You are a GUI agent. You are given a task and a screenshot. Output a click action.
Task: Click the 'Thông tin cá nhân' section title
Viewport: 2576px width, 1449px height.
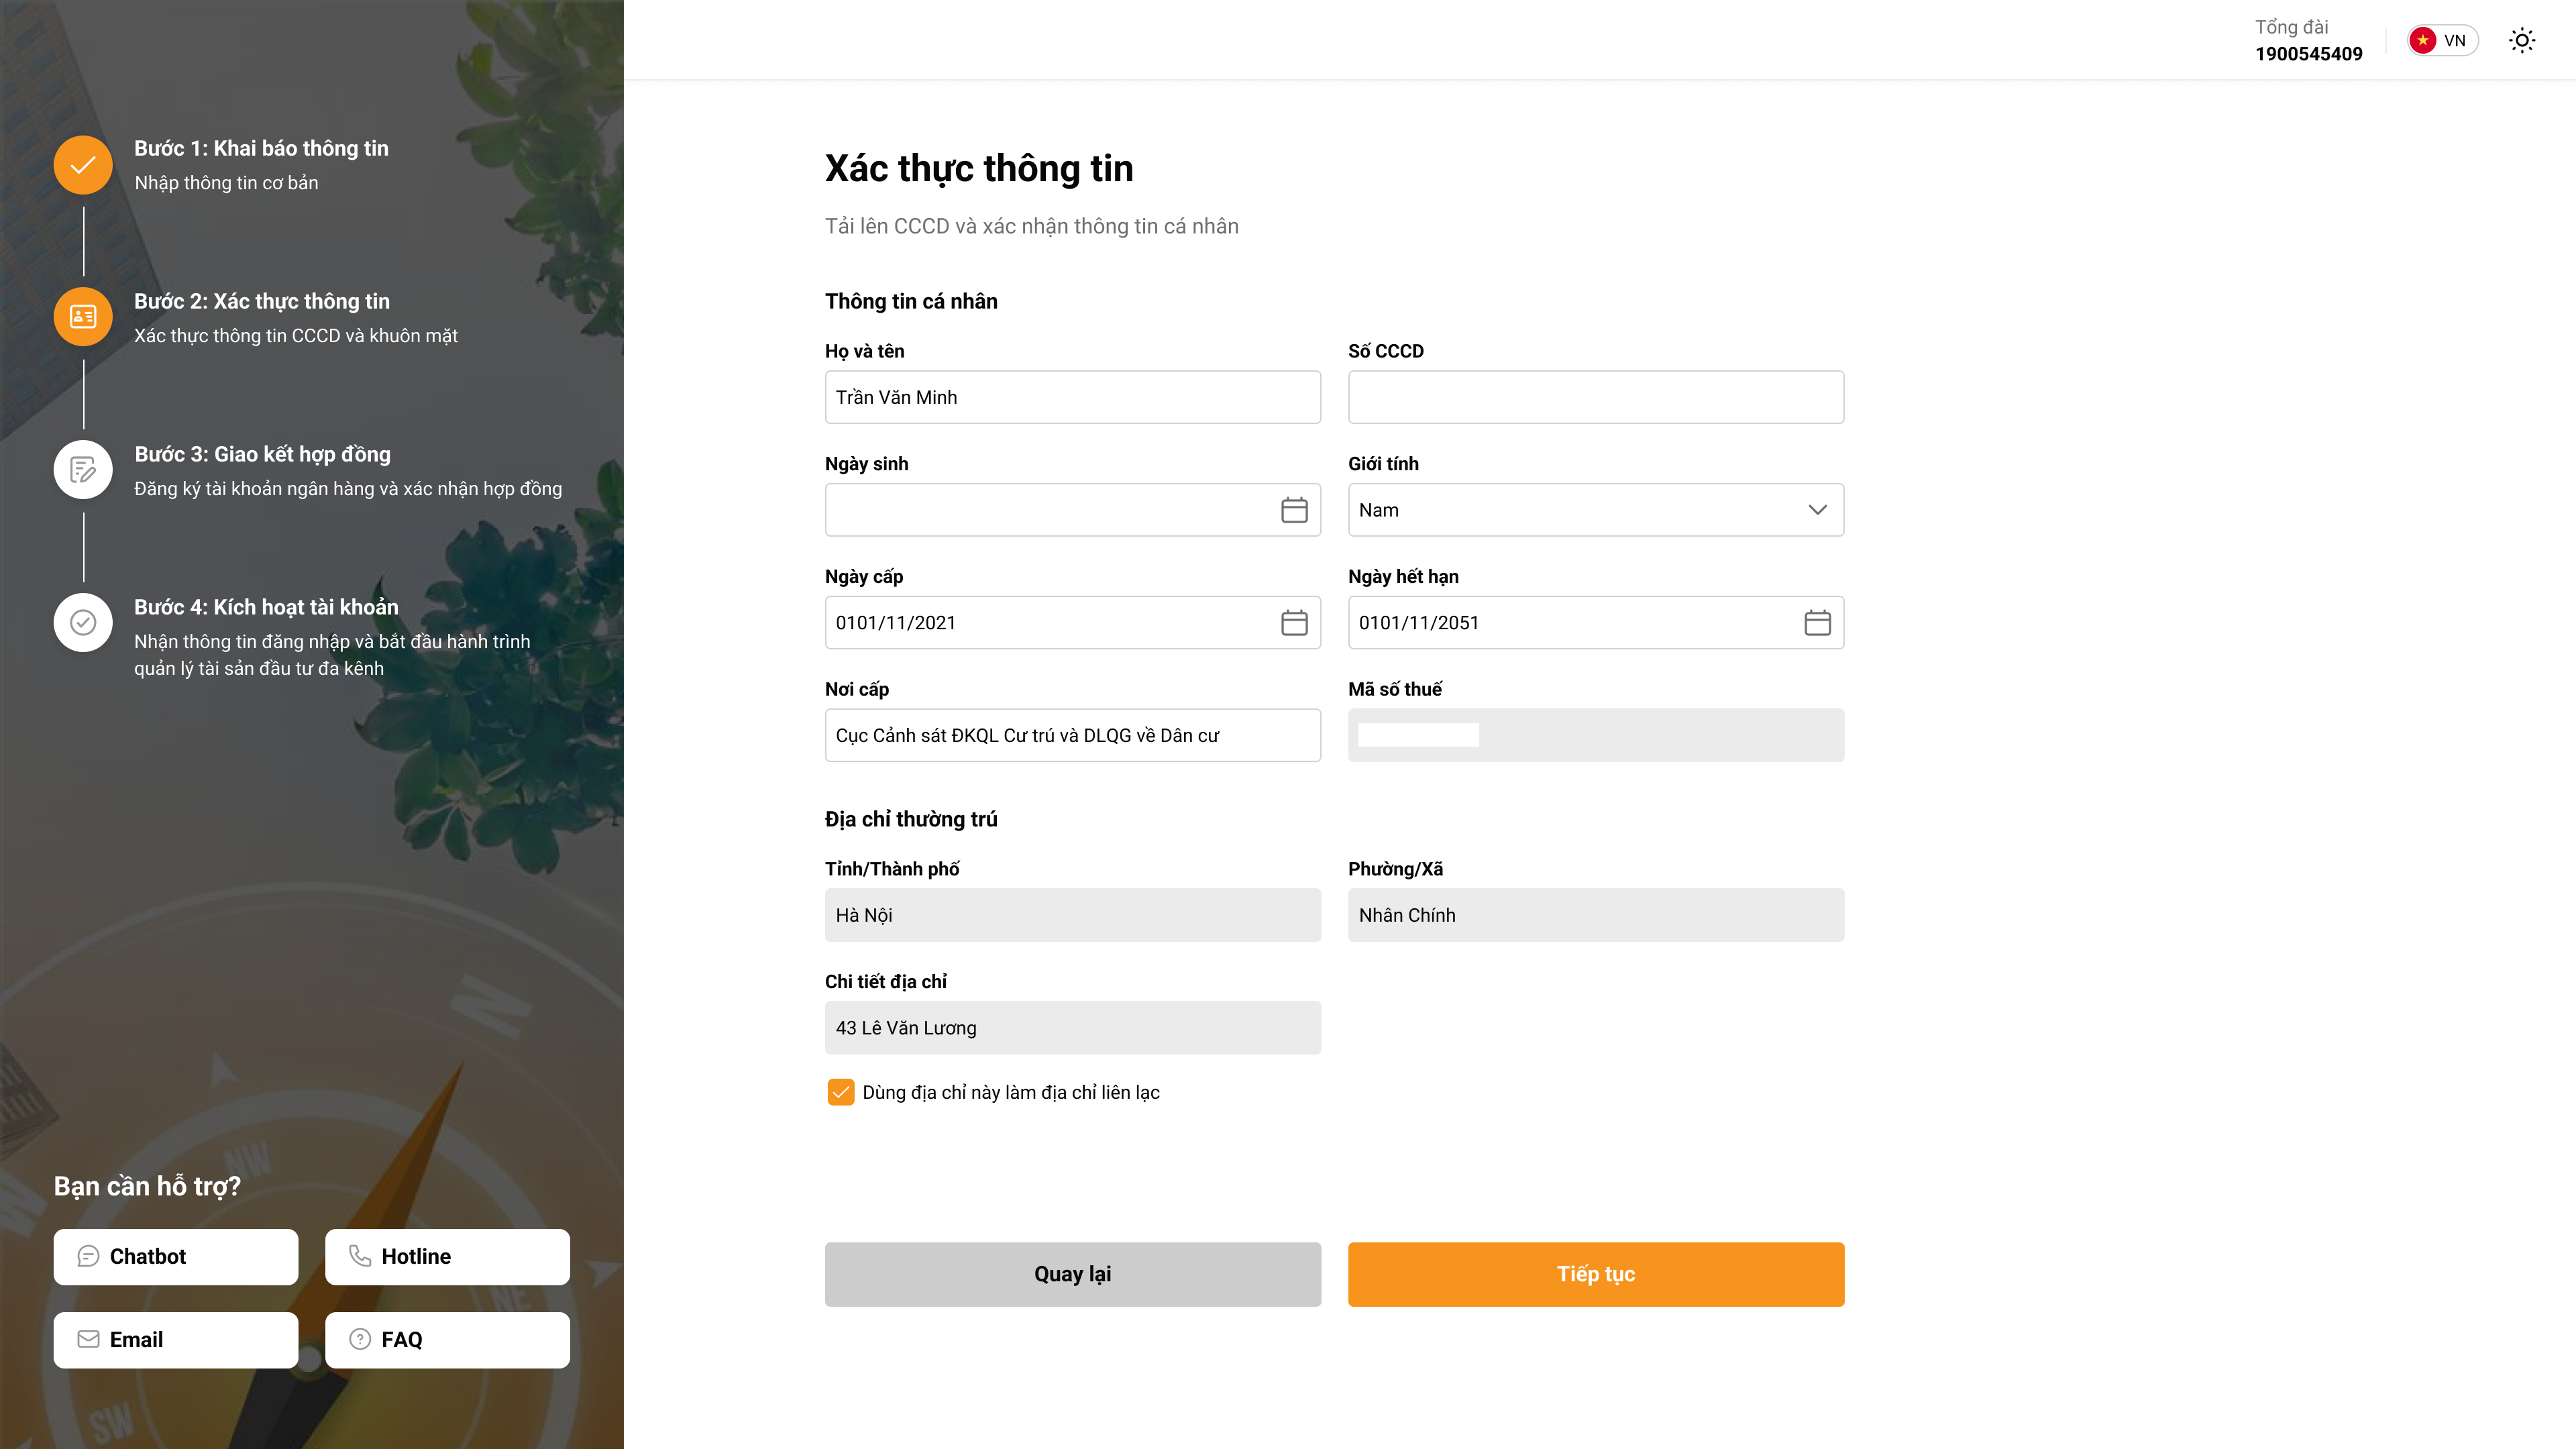click(911, 301)
